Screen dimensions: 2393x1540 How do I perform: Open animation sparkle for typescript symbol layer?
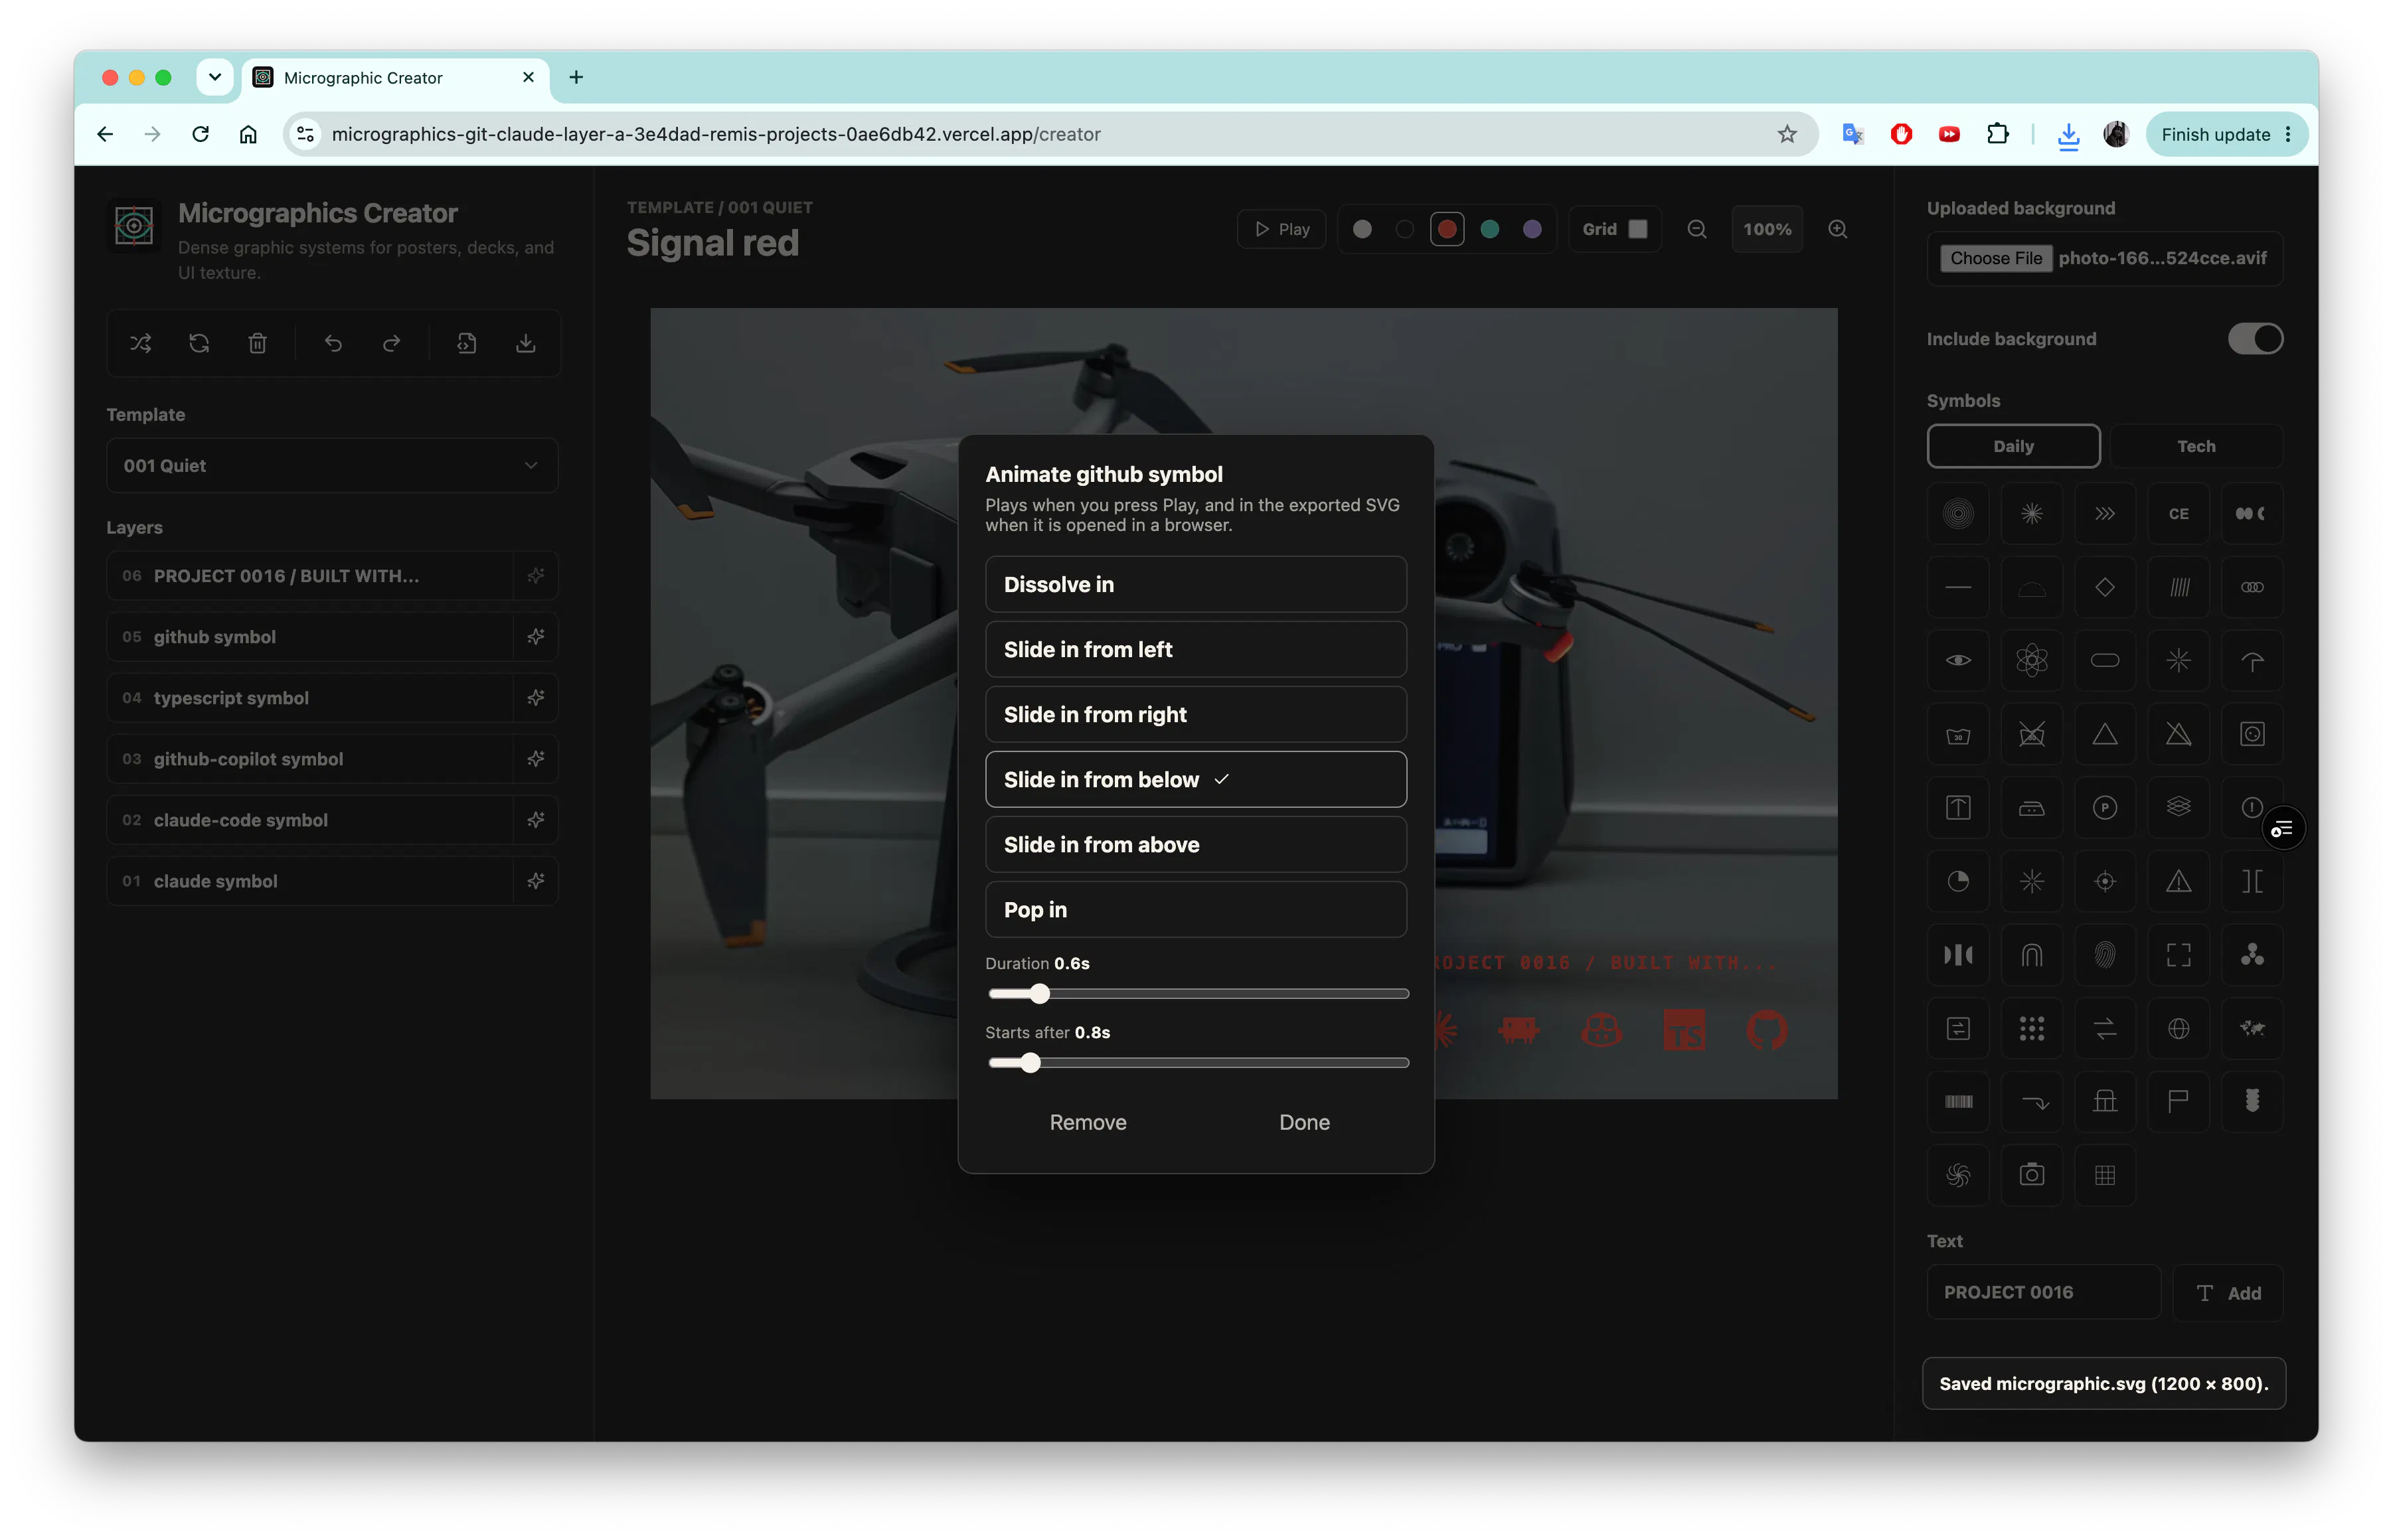pyautogui.click(x=536, y=698)
